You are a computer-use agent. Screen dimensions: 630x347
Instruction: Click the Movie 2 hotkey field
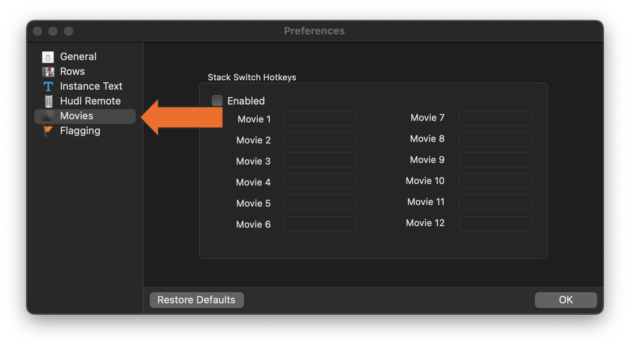pos(320,139)
